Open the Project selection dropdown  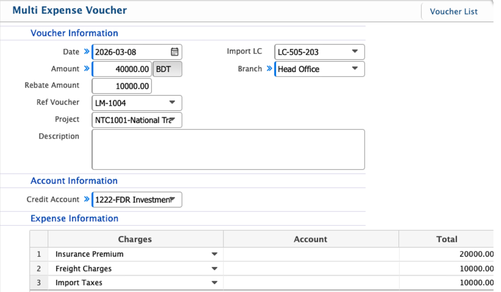tap(173, 120)
